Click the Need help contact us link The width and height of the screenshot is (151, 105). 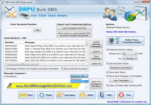127,102
